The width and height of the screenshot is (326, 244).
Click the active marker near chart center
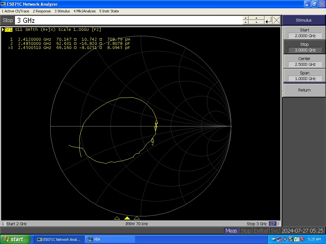click(156, 128)
